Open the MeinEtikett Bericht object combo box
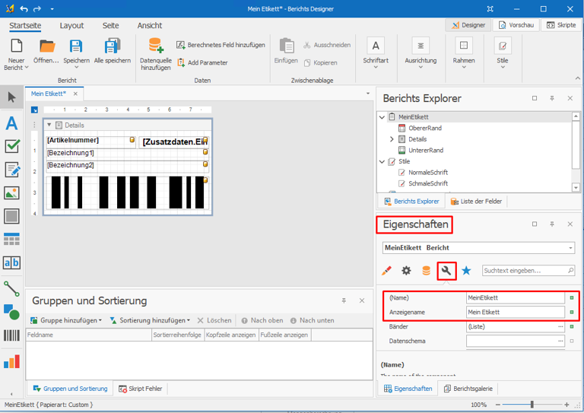The height and width of the screenshot is (413, 584). point(478,248)
